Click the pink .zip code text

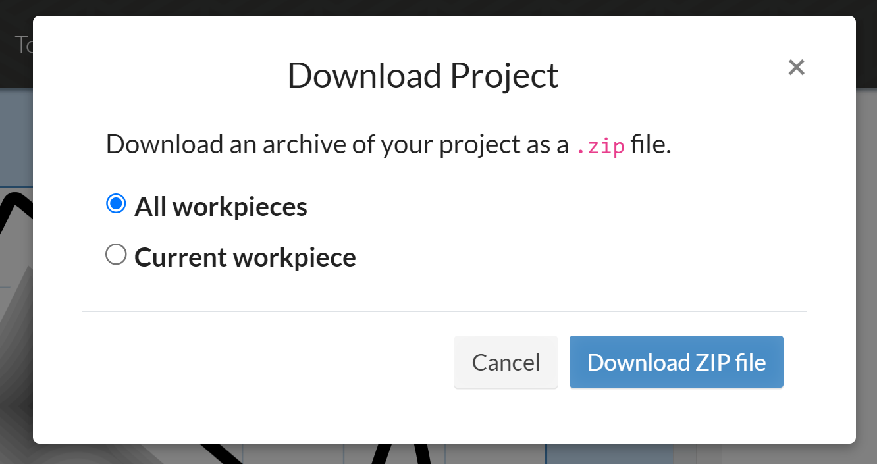(600, 145)
